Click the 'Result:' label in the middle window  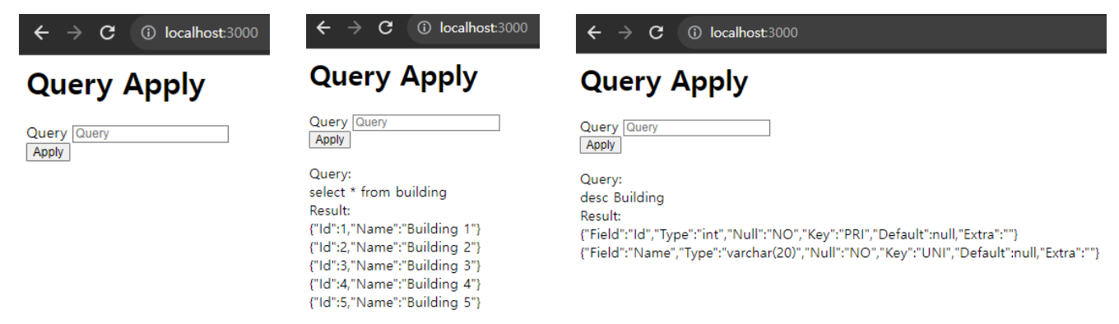click(x=330, y=211)
